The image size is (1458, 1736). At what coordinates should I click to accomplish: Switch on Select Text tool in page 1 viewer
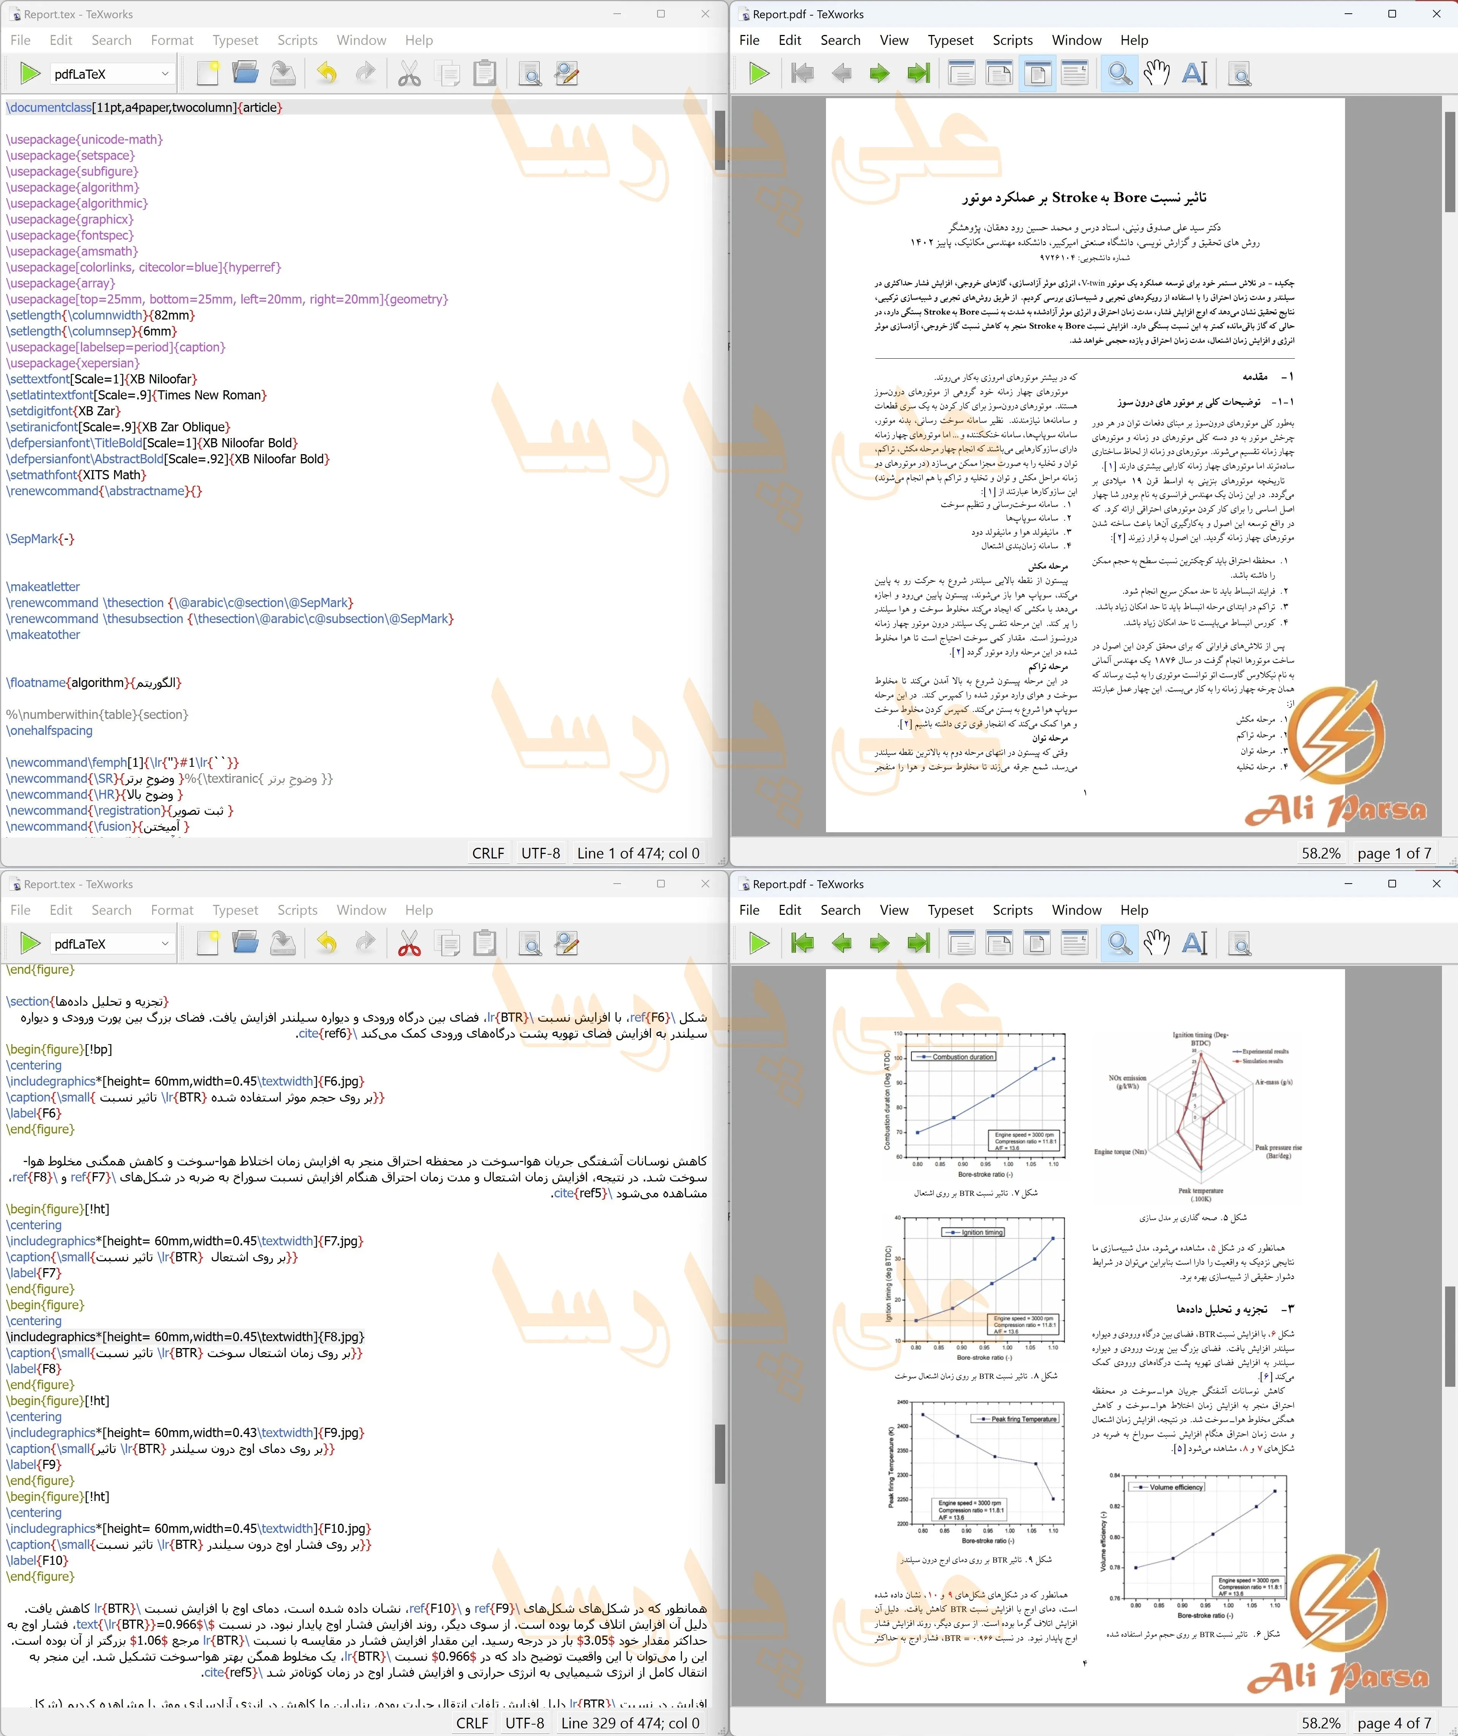tap(1194, 73)
